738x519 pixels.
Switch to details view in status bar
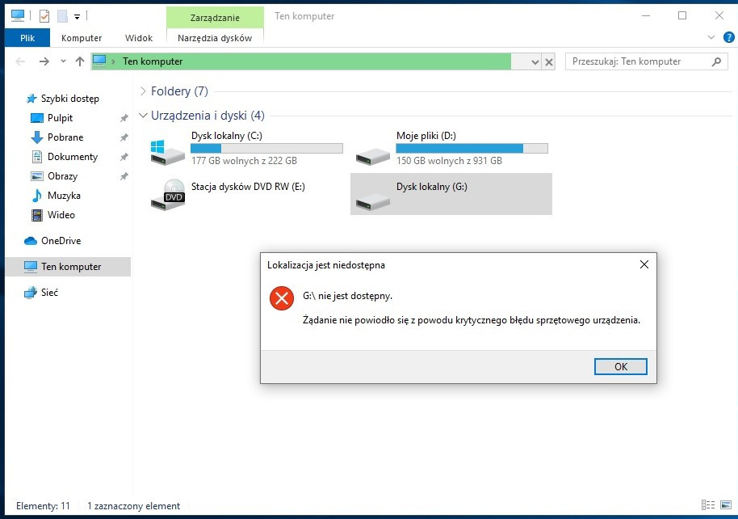(708, 504)
